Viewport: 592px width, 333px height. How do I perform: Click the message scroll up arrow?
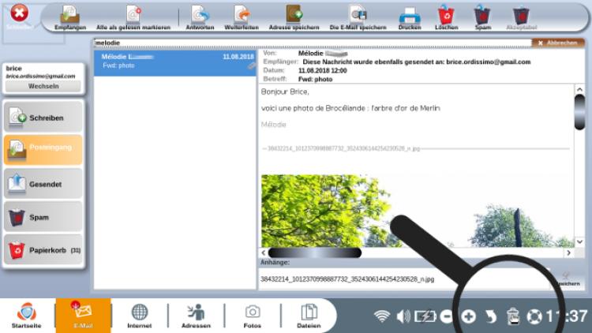[x=579, y=89]
